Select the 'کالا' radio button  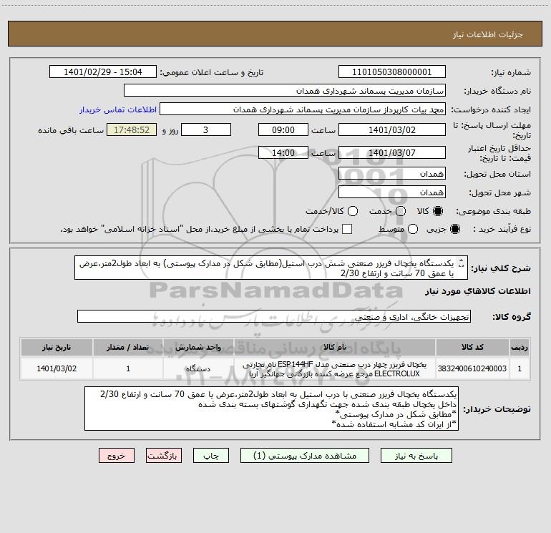[x=438, y=211]
